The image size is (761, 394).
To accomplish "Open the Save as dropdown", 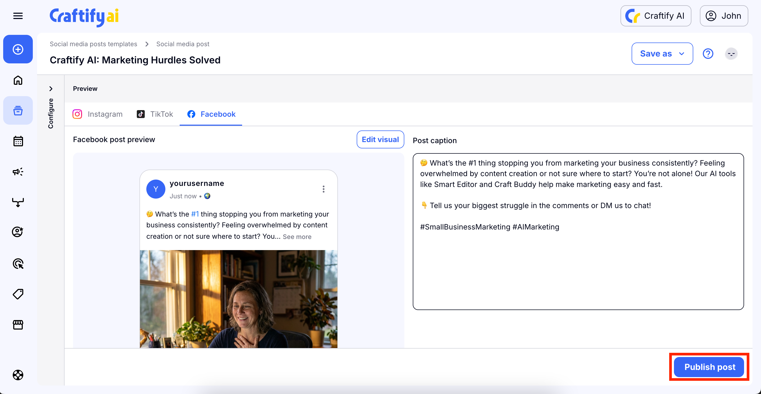I will click(x=662, y=54).
